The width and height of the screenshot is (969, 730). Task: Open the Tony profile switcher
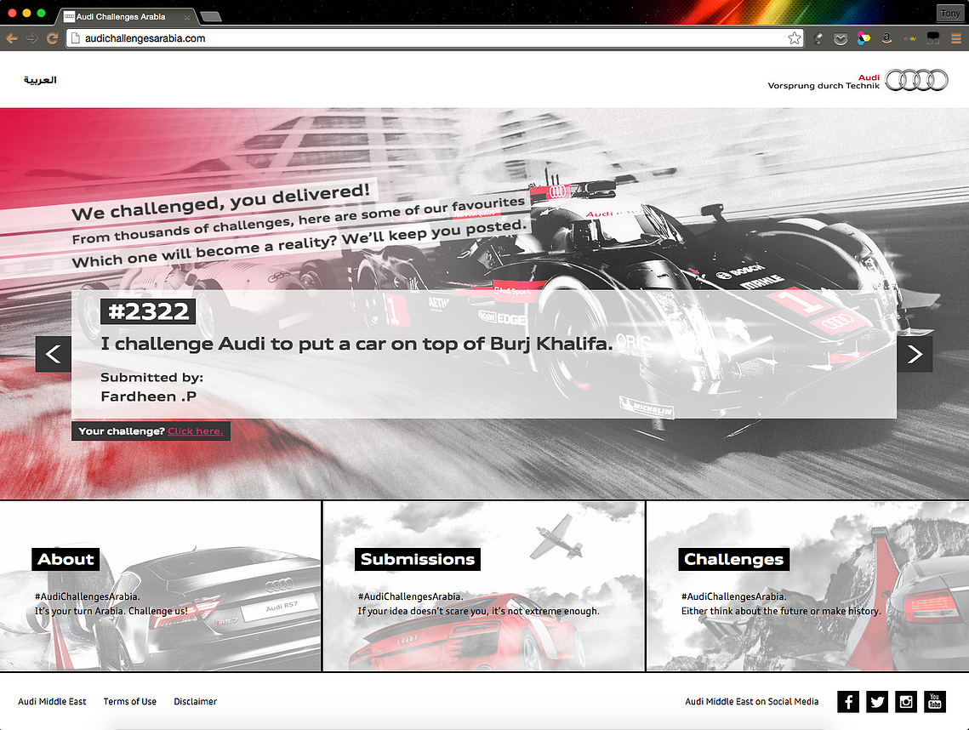(950, 13)
